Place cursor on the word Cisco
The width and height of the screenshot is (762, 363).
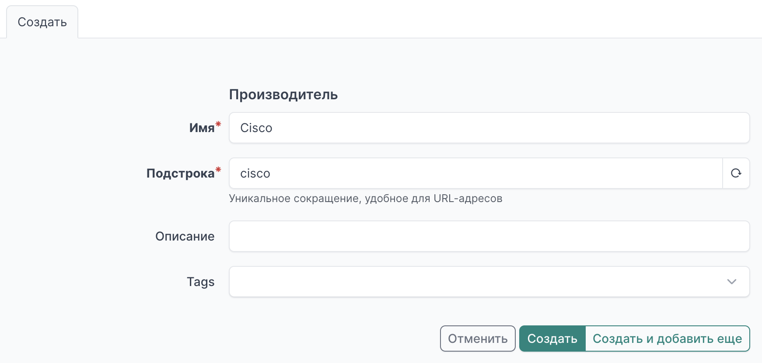point(256,128)
